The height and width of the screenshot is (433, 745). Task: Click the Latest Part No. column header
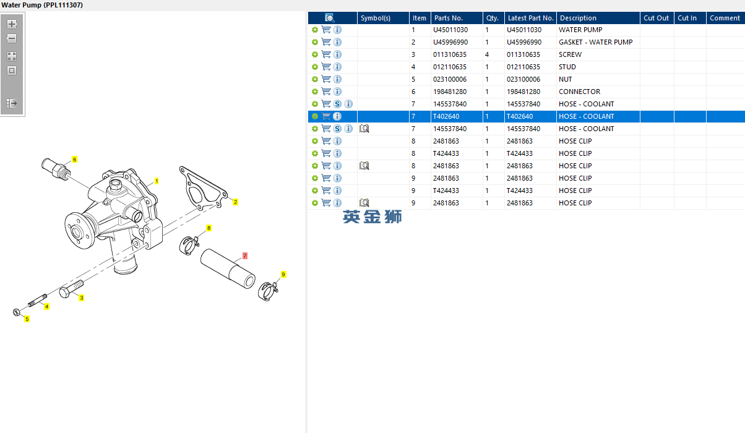(530, 18)
